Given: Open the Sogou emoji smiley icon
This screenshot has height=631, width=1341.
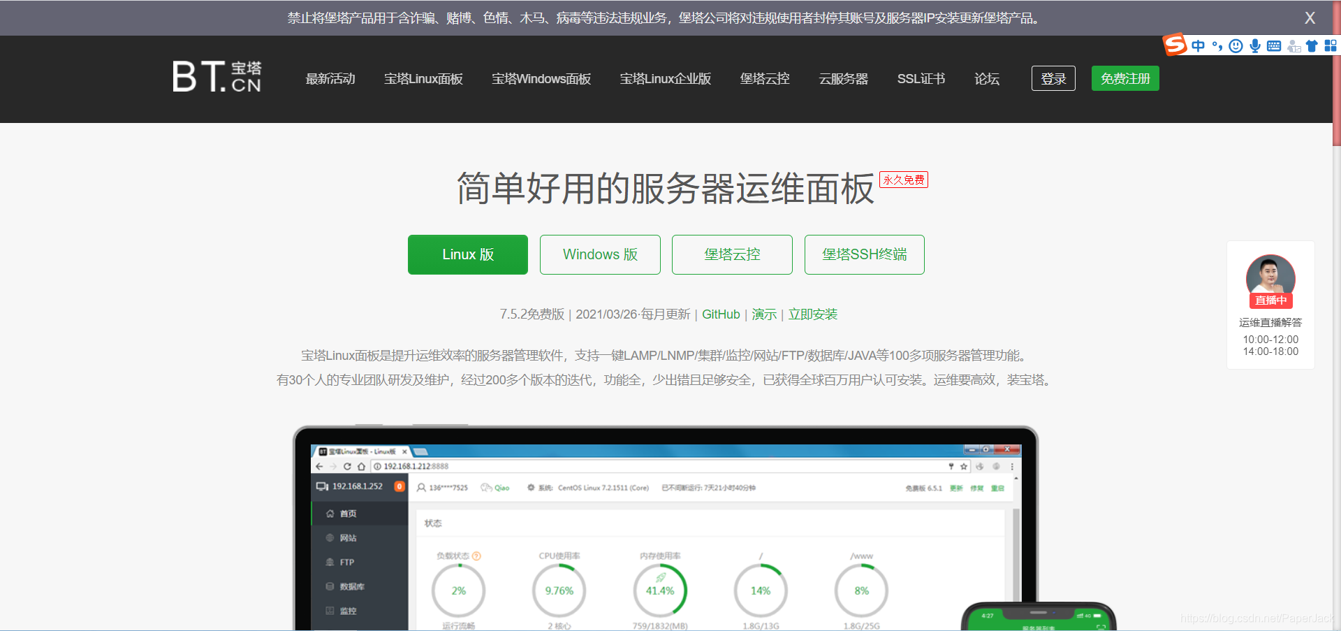Looking at the screenshot, I should pyautogui.click(x=1236, y=46).
